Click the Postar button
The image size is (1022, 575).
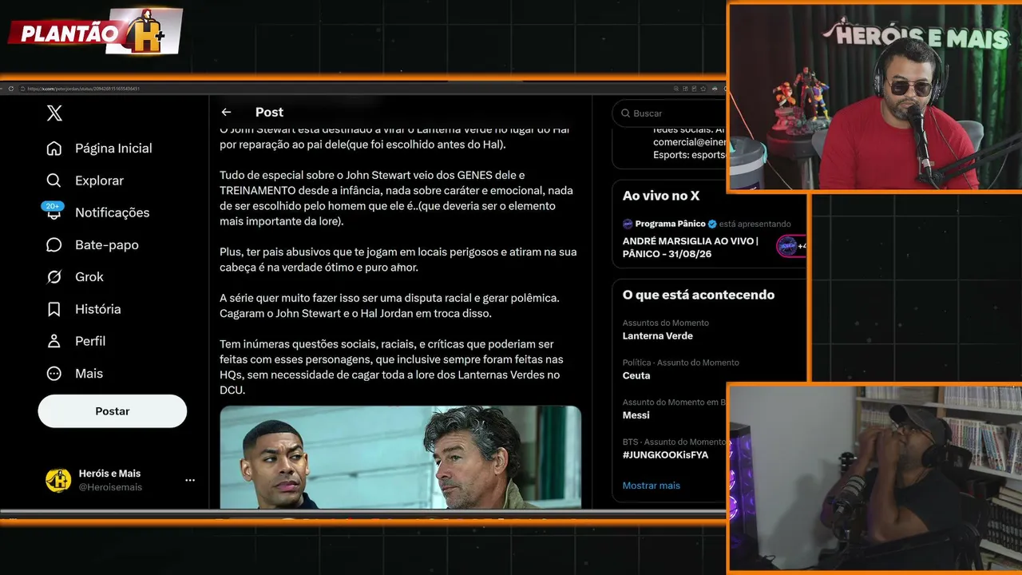point(113,411)
